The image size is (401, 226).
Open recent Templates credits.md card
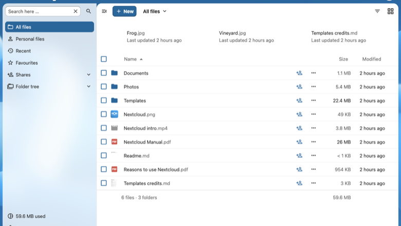338,37
